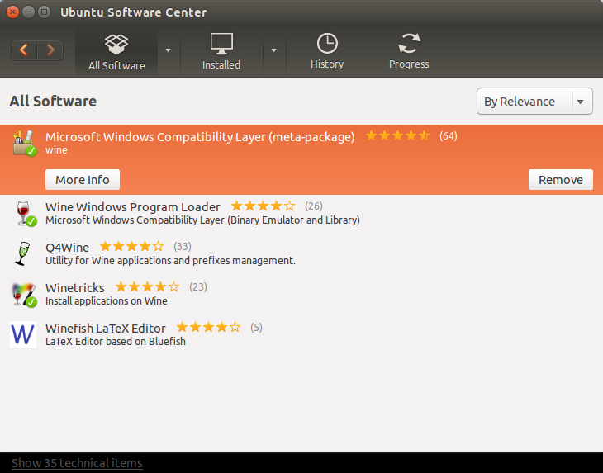The image size is (603, 473).
Task: Select the Winetricks entry
Action: click(301, 295)
